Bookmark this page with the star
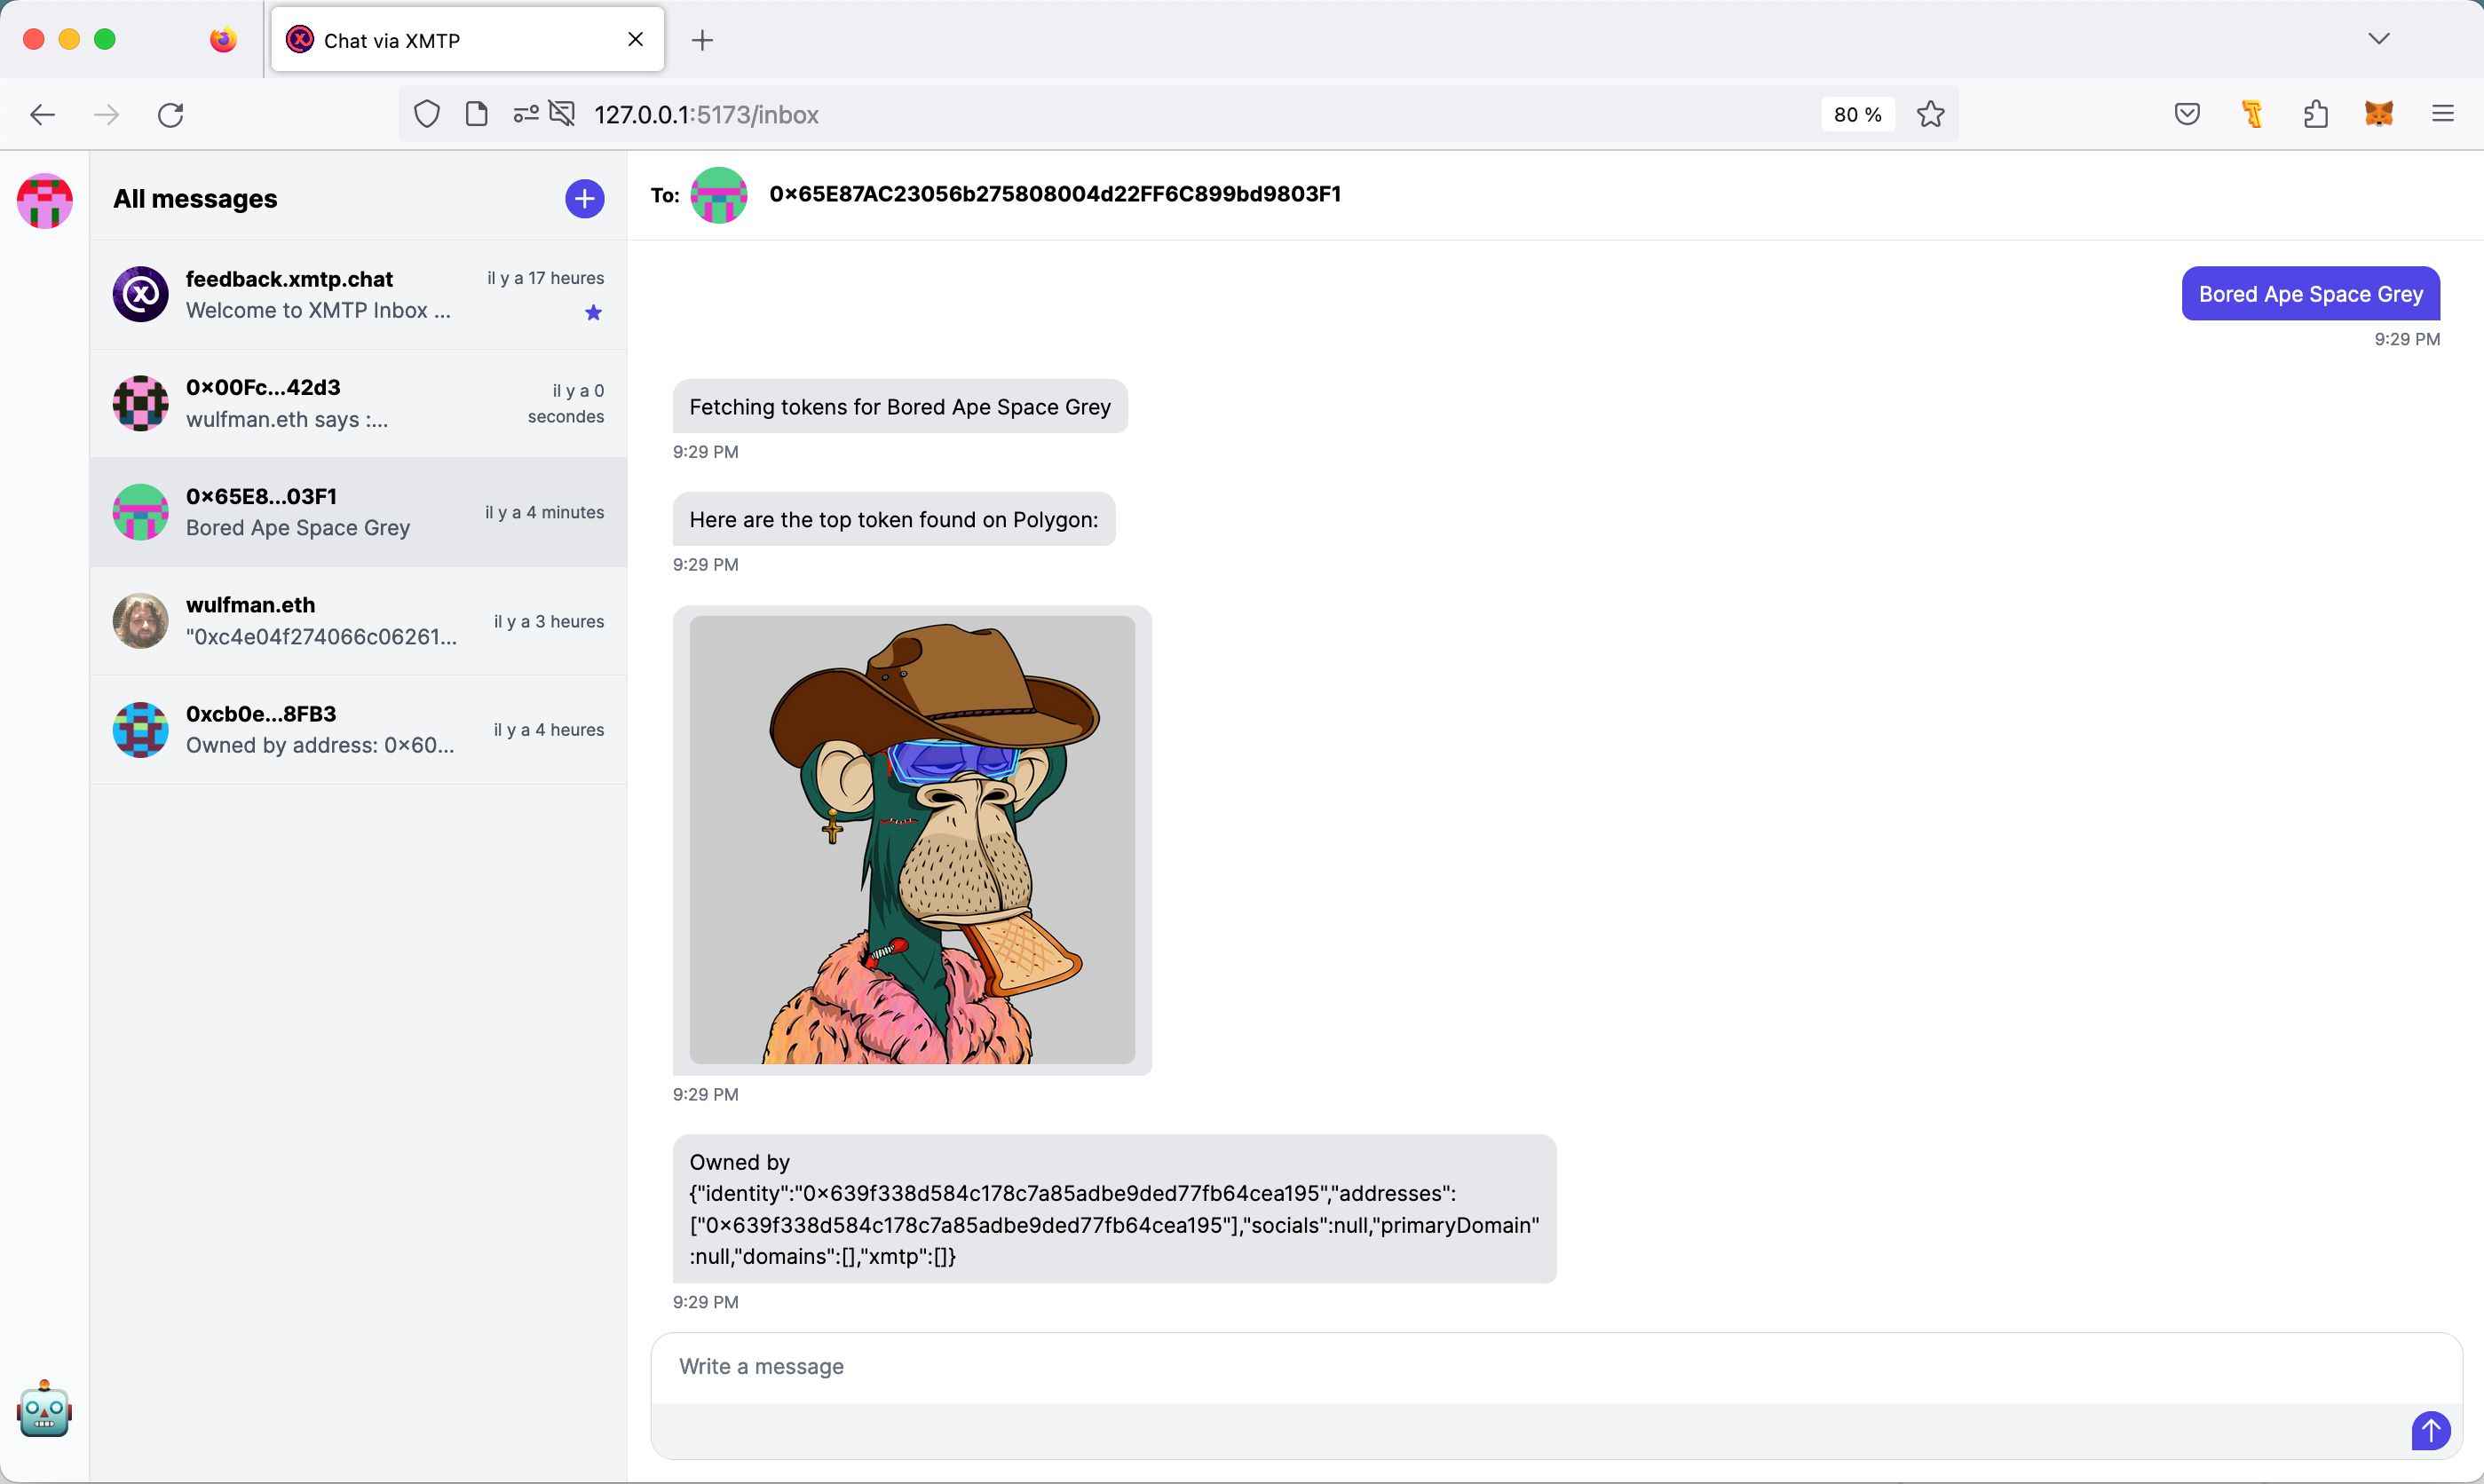The image size is (2484, 1484). tap(1930, 114)
